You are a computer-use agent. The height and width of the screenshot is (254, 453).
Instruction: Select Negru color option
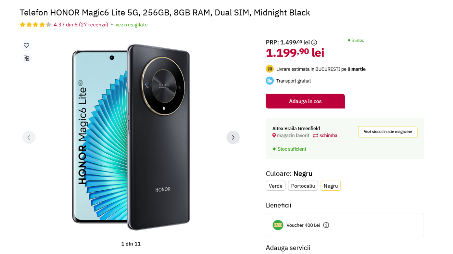click(330, 186)
